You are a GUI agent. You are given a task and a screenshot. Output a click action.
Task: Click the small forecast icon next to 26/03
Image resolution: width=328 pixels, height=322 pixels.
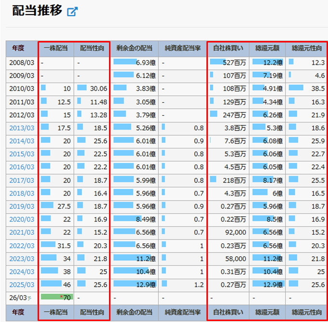(30, 298)
